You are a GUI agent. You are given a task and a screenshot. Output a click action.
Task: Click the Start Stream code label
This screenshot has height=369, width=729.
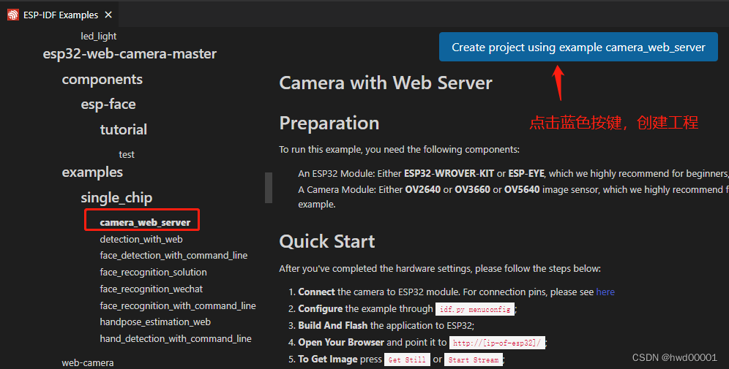pyautogui.click(x=474, y=360)
